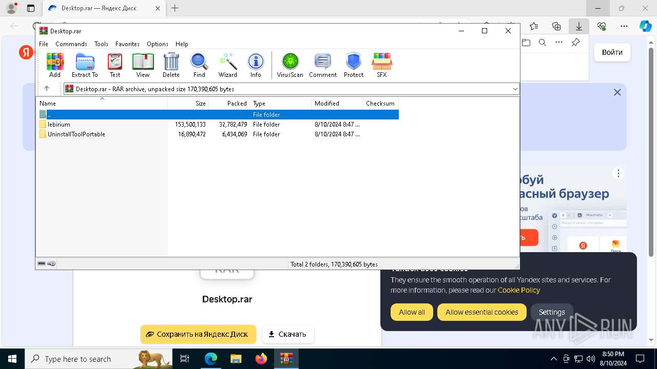Sort by Size column header

188,104
